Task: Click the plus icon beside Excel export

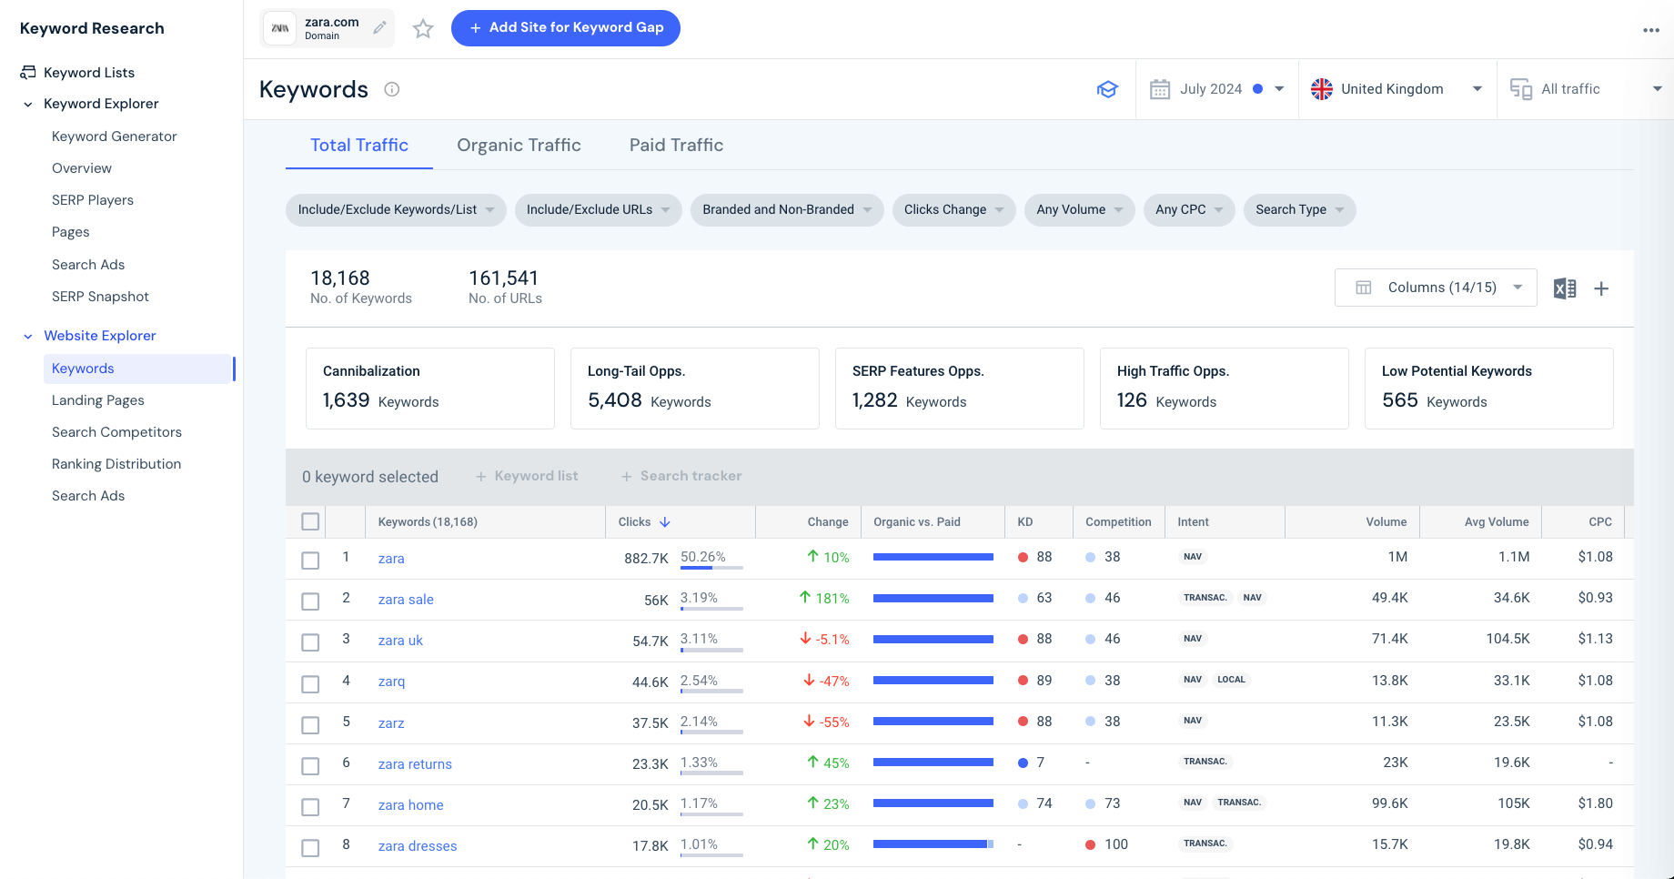Action: point(1601,288)
